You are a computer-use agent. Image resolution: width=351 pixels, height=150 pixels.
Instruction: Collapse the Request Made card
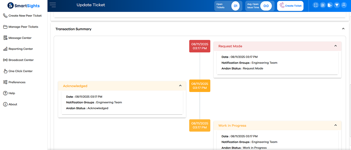335,46
